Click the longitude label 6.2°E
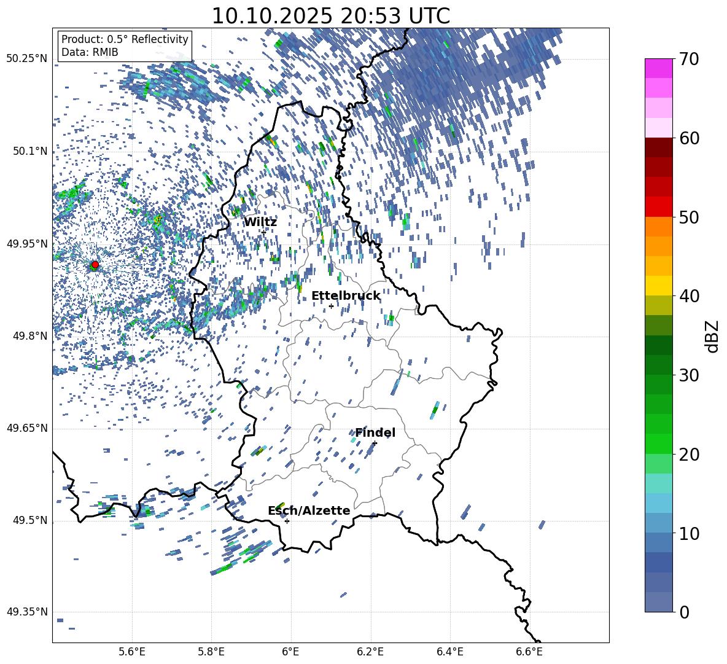This screenshot has height=664, width=727. (370, 652)
